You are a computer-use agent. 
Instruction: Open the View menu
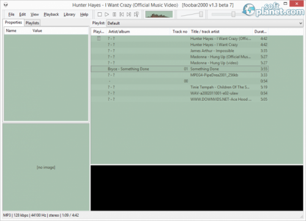click(x=34, y=14)
